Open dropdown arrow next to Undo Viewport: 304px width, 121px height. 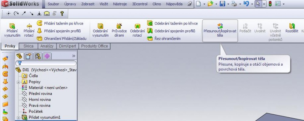tap(252, 4)
